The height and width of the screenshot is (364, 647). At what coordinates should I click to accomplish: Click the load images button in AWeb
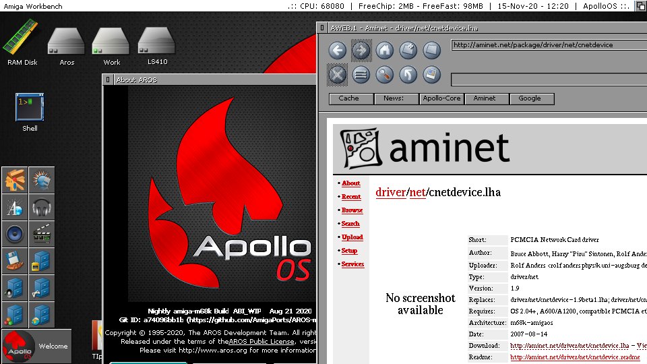coord(431,75)
